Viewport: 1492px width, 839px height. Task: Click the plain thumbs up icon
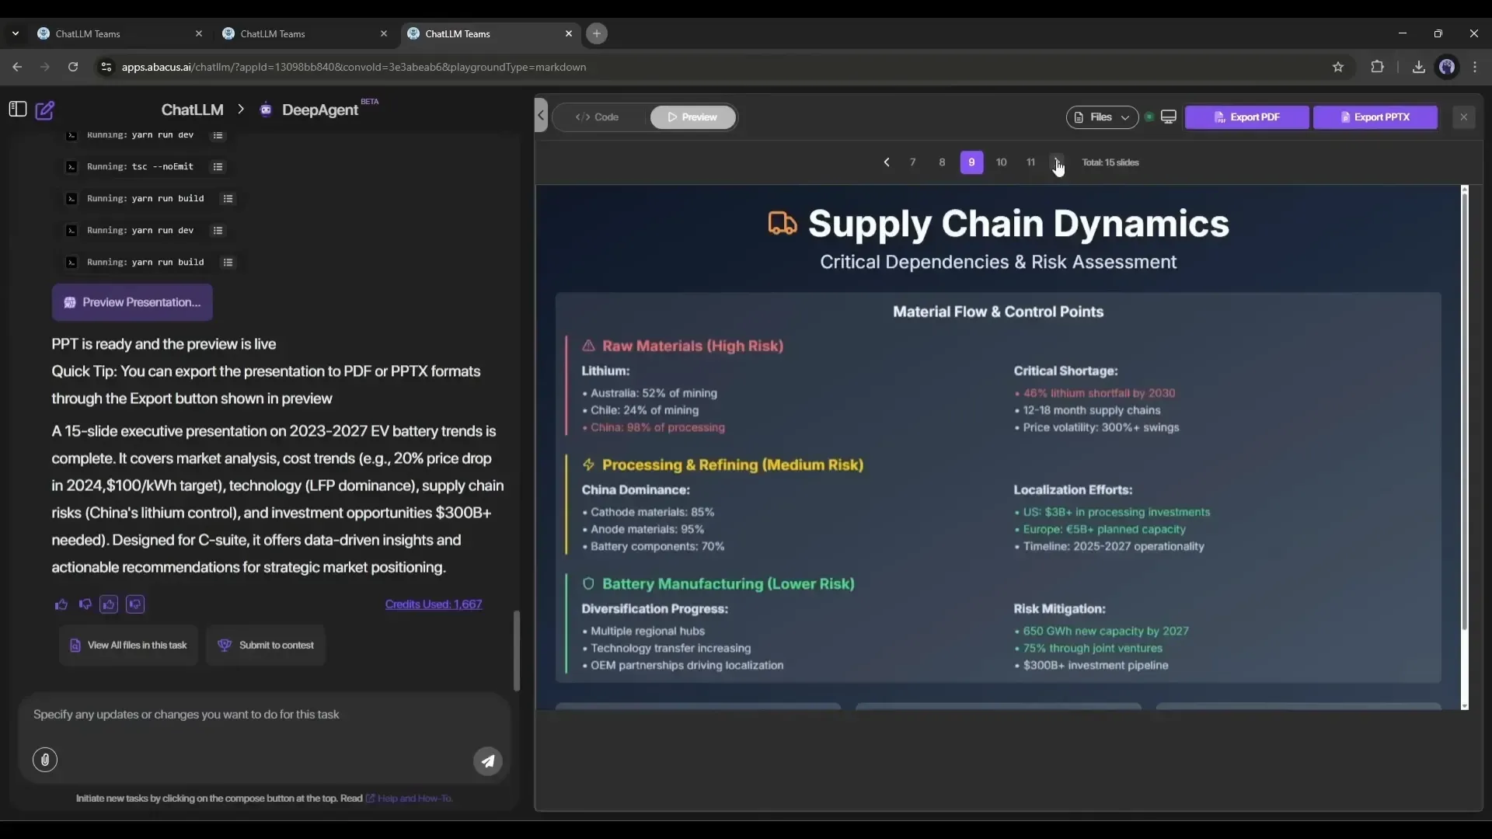[61, 604]
